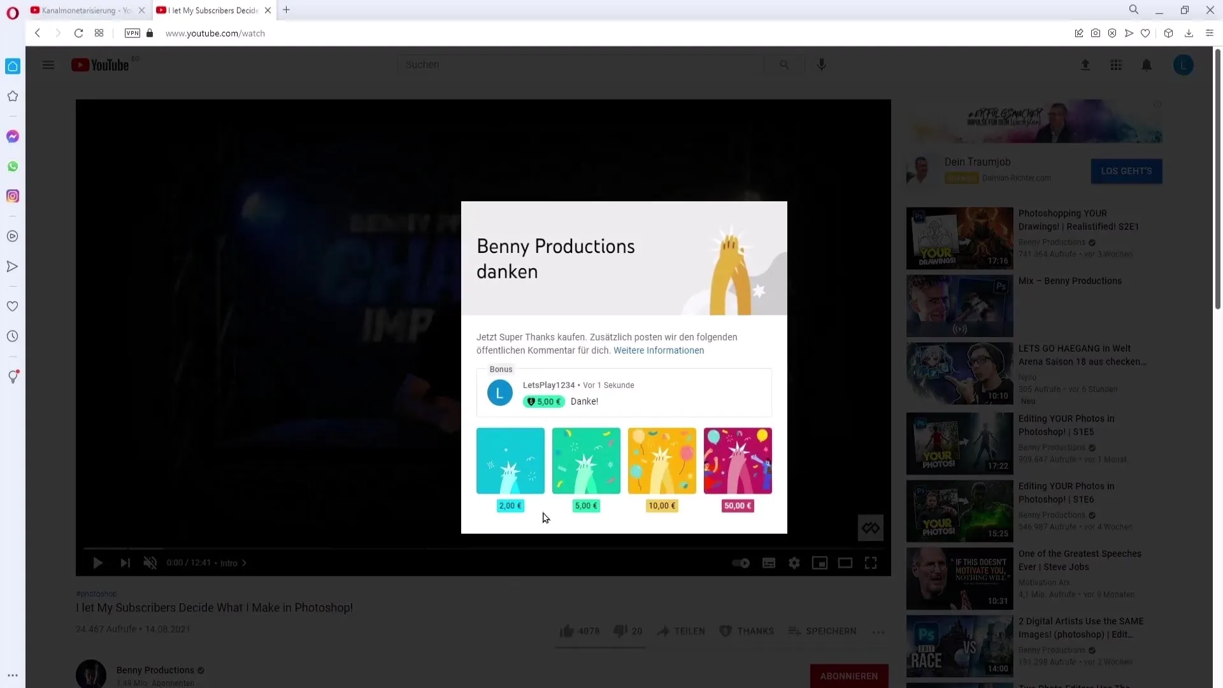This screenshot has width=1223, height=688.
Task: Open Benny Productions channel name
Action: tap(155, 670)
